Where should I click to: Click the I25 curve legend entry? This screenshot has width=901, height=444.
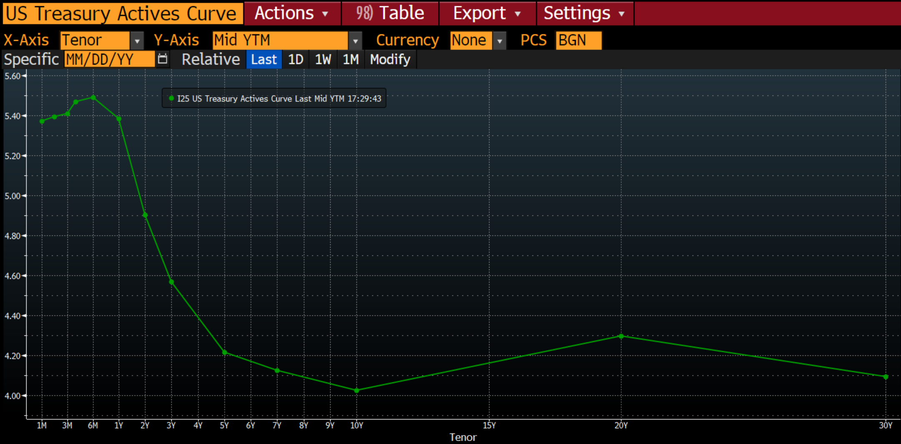click(274, 98)
